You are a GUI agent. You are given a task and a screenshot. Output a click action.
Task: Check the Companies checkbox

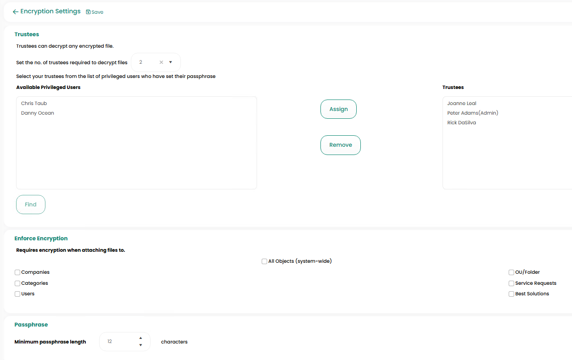(x=17, y=272)
